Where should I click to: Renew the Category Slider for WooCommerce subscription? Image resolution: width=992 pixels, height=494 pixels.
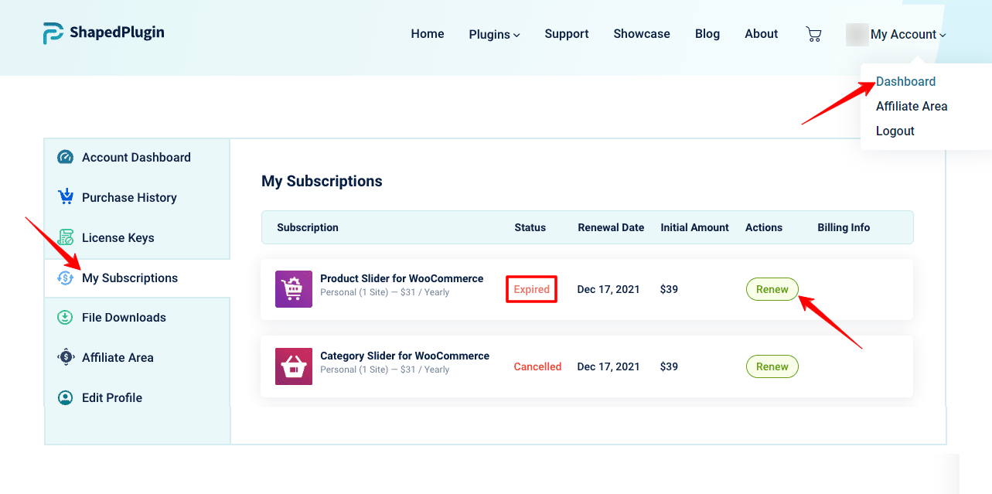click(x=772, y=366)
